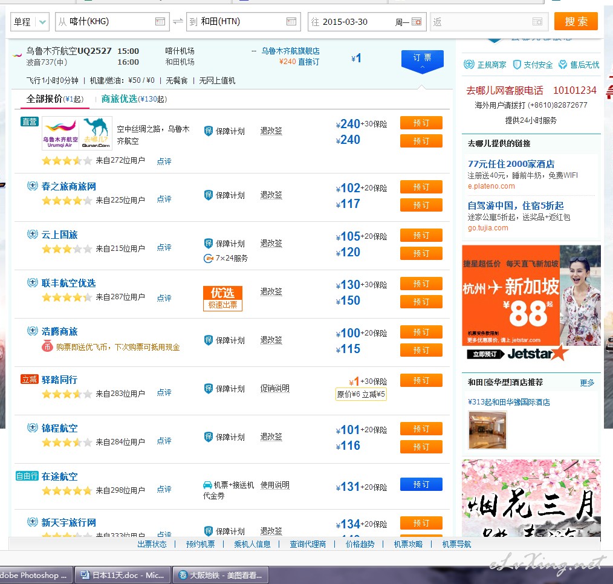This screenshot has height=584, width=613.
Task: Click 预订 for ¥116 锦程航空 offer
Action: pos(421,447)
